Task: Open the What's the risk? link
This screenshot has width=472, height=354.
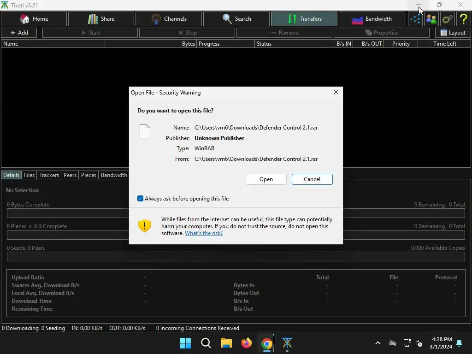Action: point(204,233)
